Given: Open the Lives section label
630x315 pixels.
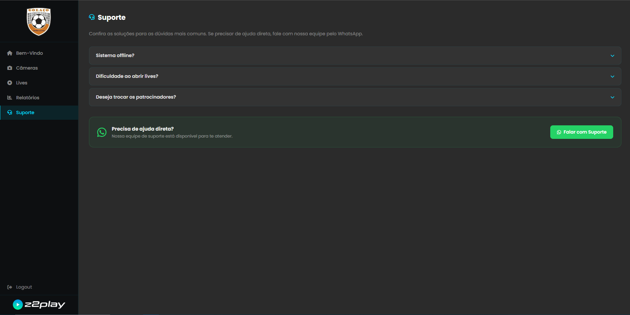Looking at the screenshot, I should click(22, 83).
